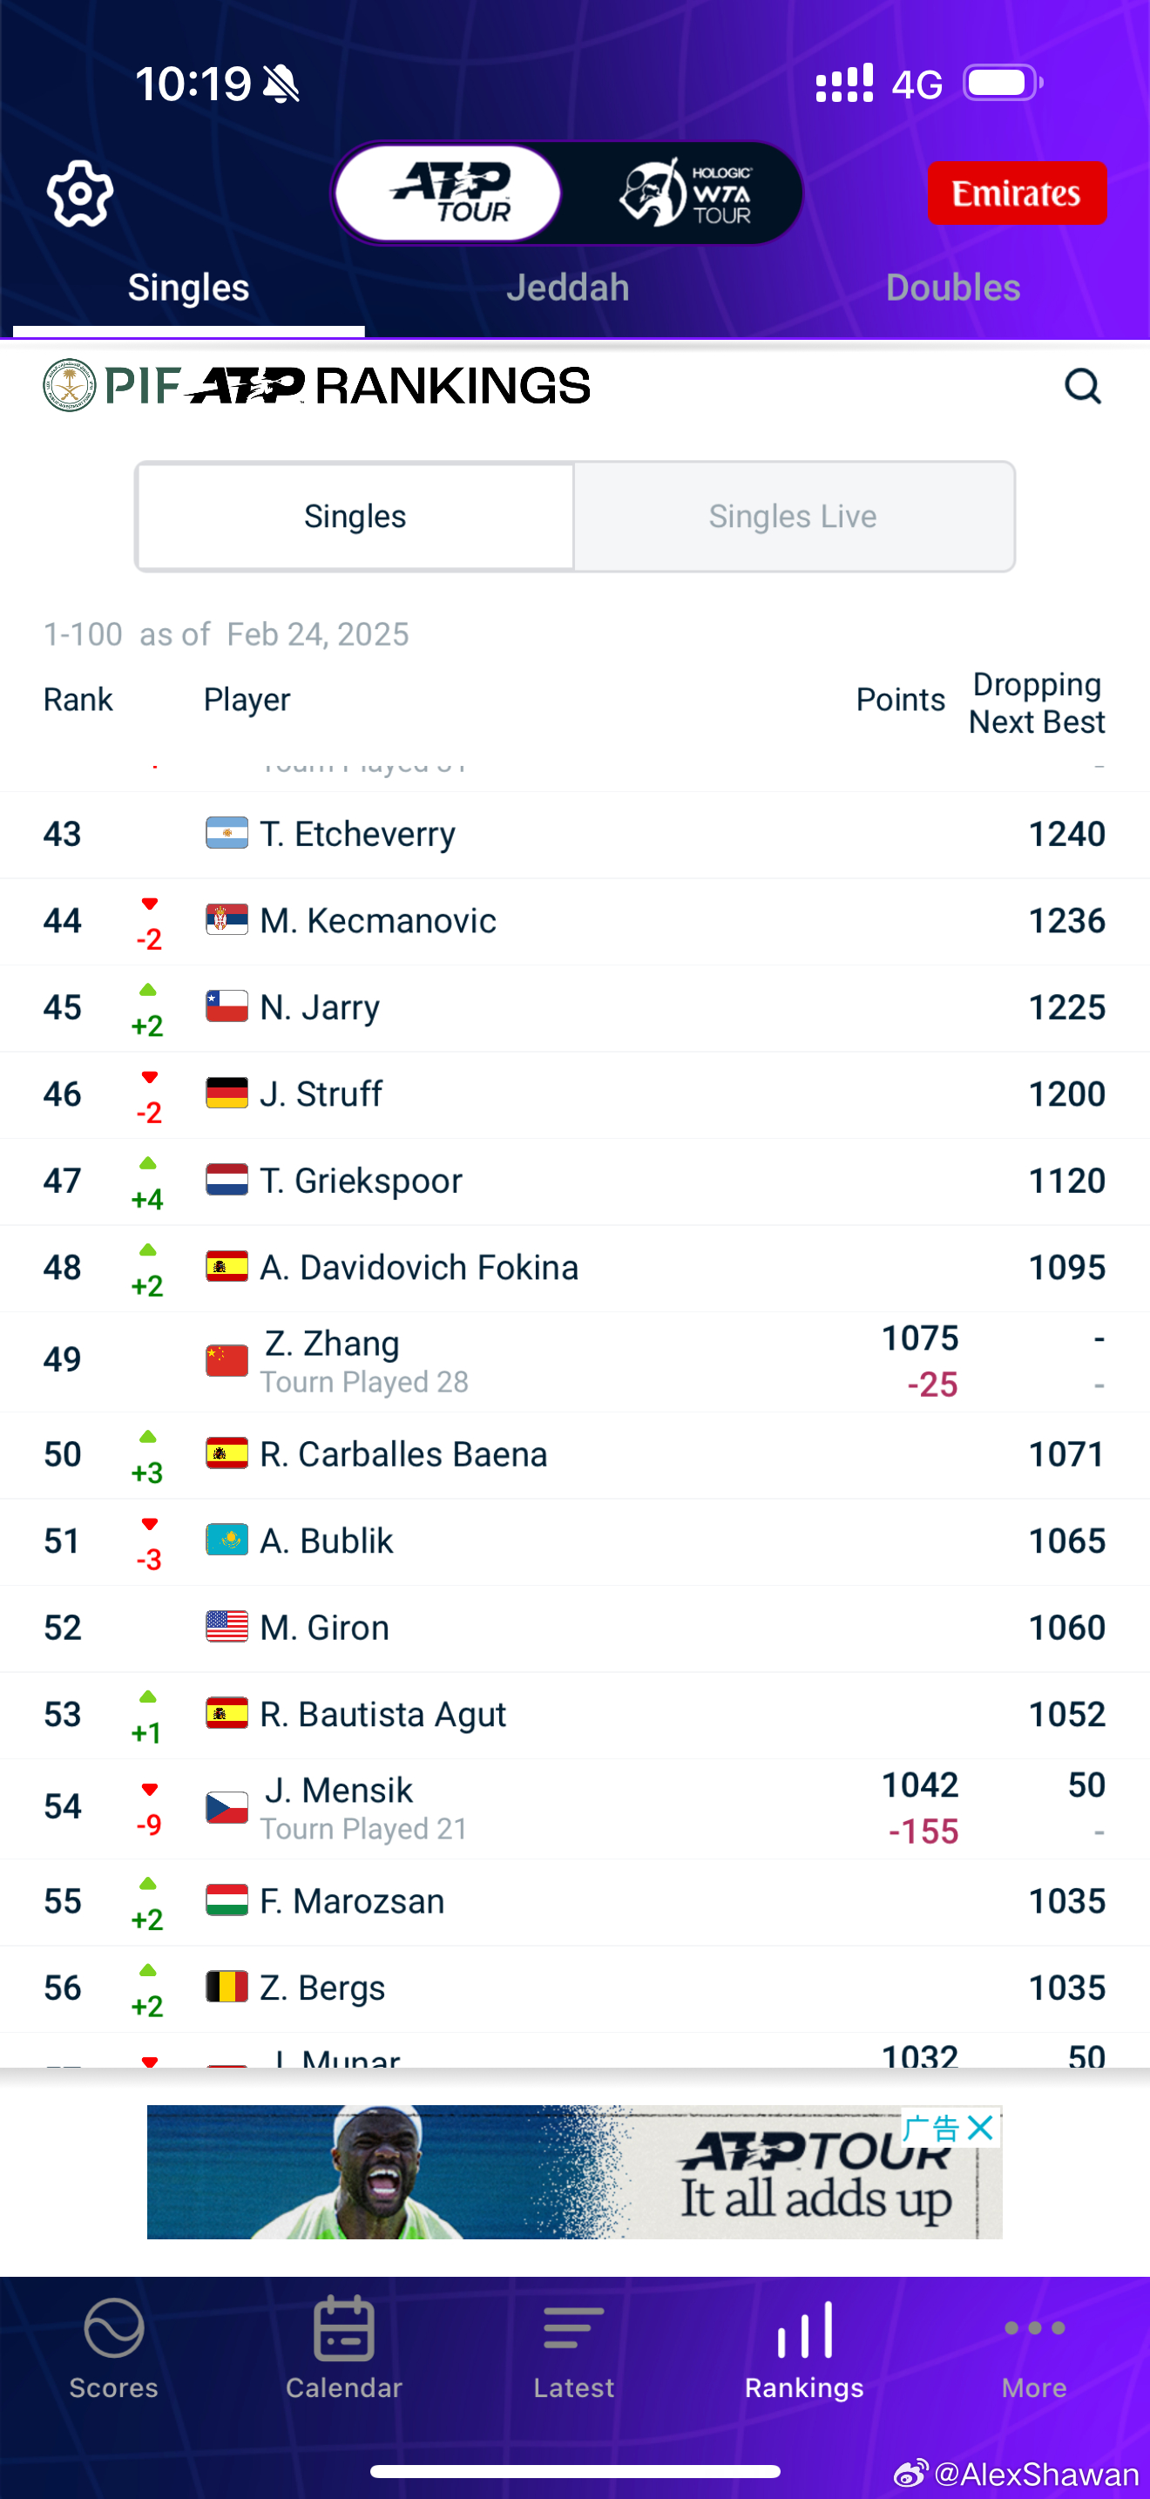
Task: Expand Z. Zhang ranking details
Action: pyautogui.click(x=575, y=1361)
